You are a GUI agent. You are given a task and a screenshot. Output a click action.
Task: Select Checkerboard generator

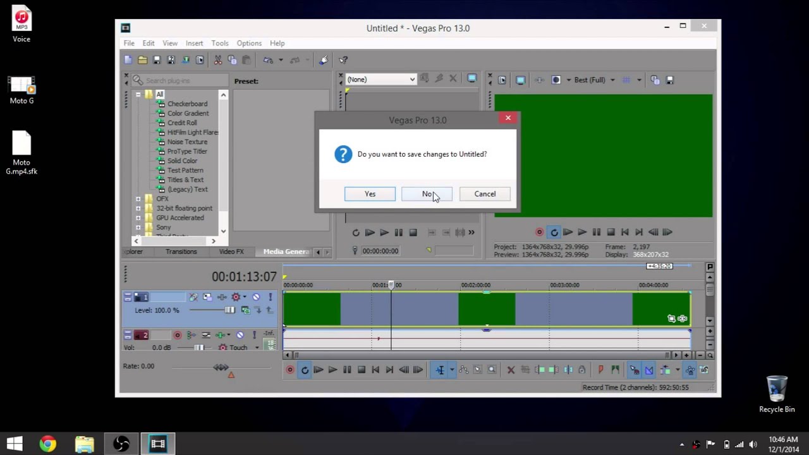click(x=187, y=104)
